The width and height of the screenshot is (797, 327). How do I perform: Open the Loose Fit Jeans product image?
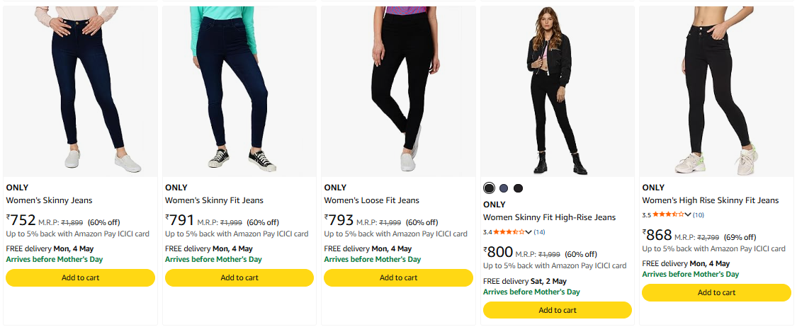[398, 91]
